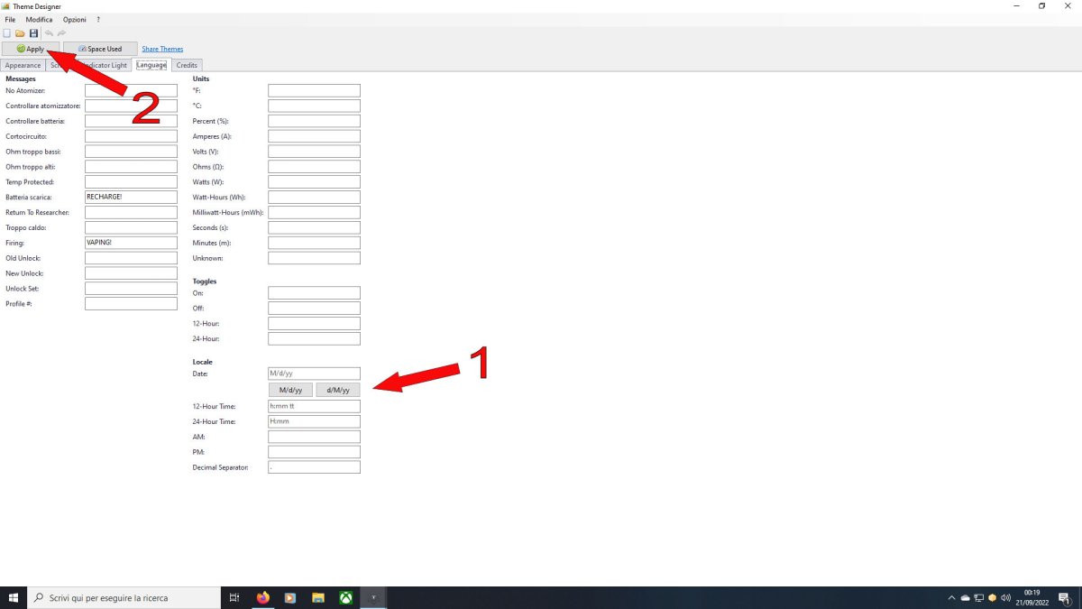Viewport: 1082px width, 609px height.
Task: Click the °C unit field
Action: click(314, 106)
